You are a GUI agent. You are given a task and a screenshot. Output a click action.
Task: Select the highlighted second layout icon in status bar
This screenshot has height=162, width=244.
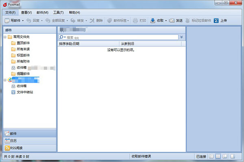[218, 156]
